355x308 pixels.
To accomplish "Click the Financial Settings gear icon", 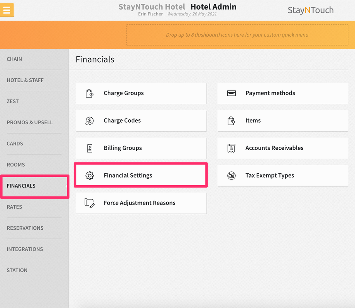I will 90,176.
